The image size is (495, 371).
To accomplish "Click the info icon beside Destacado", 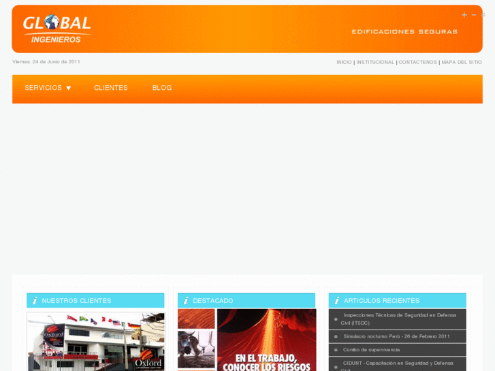I will click(x=186, y=301).
